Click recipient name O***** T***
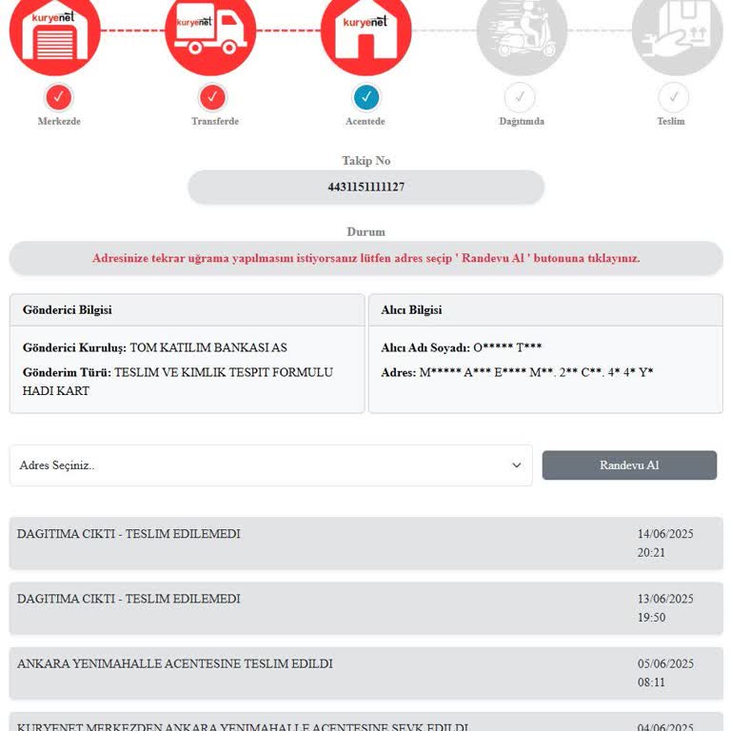 click(x=507, y=347)
